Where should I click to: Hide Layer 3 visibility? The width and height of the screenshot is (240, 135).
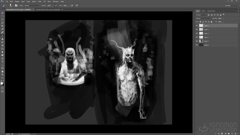(197, 41)
